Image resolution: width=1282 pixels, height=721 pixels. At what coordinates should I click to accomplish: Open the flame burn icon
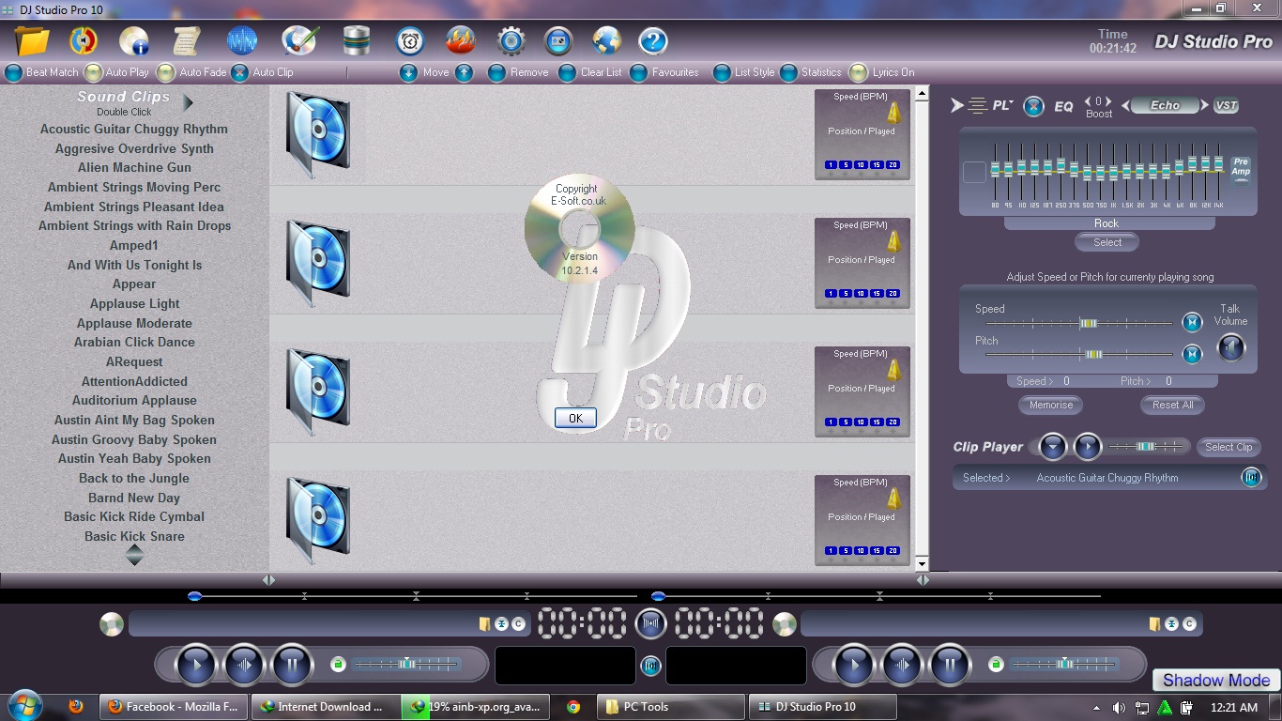tap(460, 41)
